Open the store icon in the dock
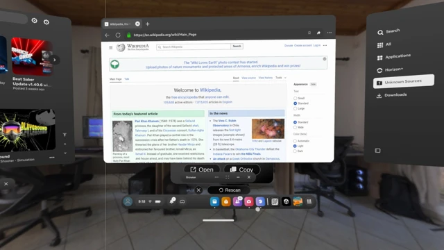Viewport: 444px width, 250px height. [225, 201]
